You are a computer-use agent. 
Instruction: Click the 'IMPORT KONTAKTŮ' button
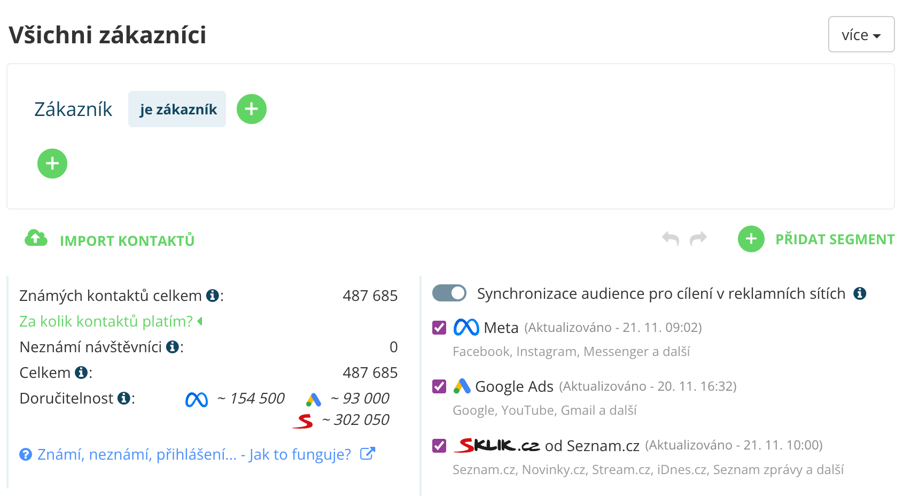point(127,241)
